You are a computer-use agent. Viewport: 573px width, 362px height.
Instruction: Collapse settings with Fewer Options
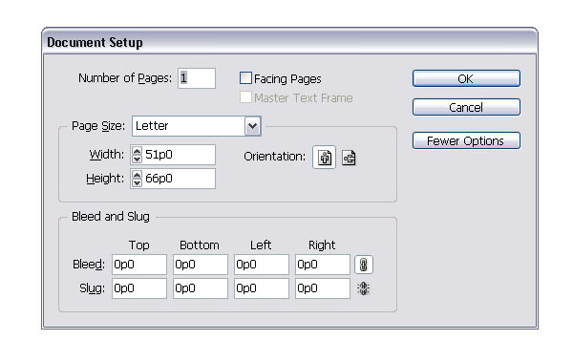466,140
